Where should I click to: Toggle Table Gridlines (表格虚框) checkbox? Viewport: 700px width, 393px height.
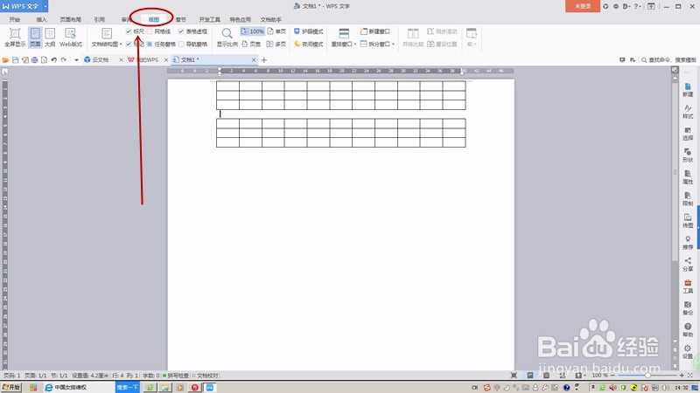click(x=181, y=31)
